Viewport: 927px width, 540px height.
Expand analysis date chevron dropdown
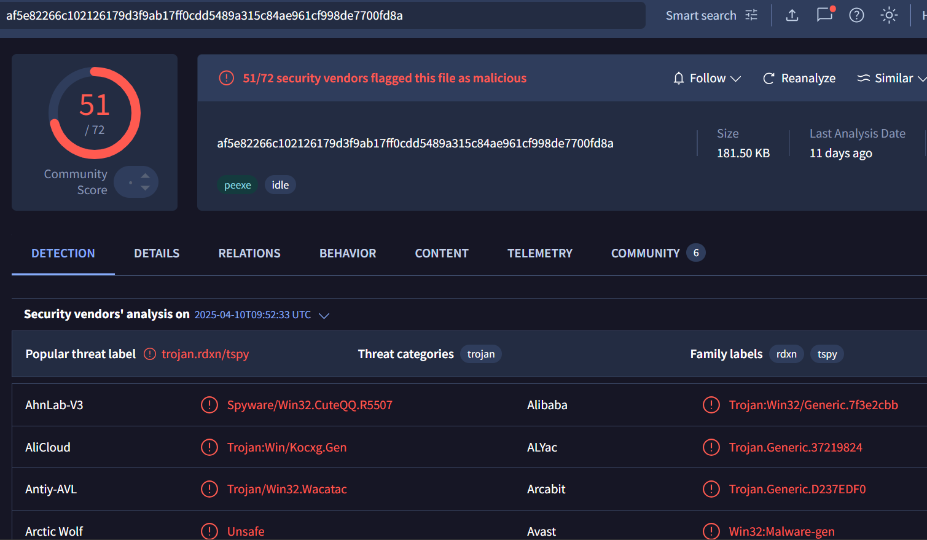[x=324, y=315]
